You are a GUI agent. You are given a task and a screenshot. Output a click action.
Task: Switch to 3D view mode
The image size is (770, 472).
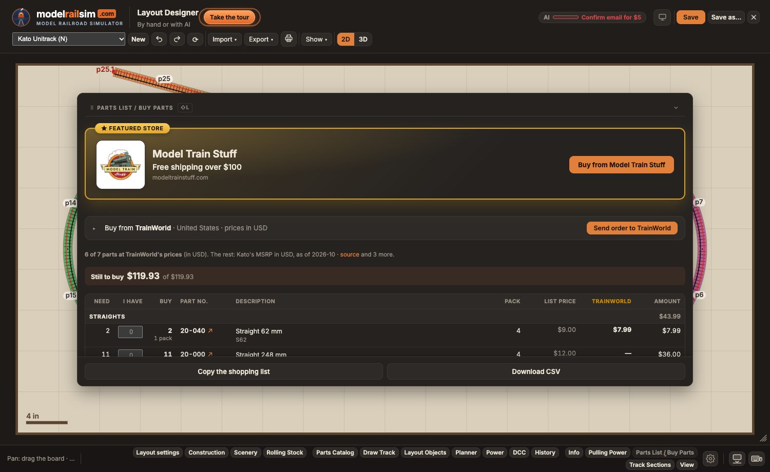pyautogui.click(x=363, y=39)
